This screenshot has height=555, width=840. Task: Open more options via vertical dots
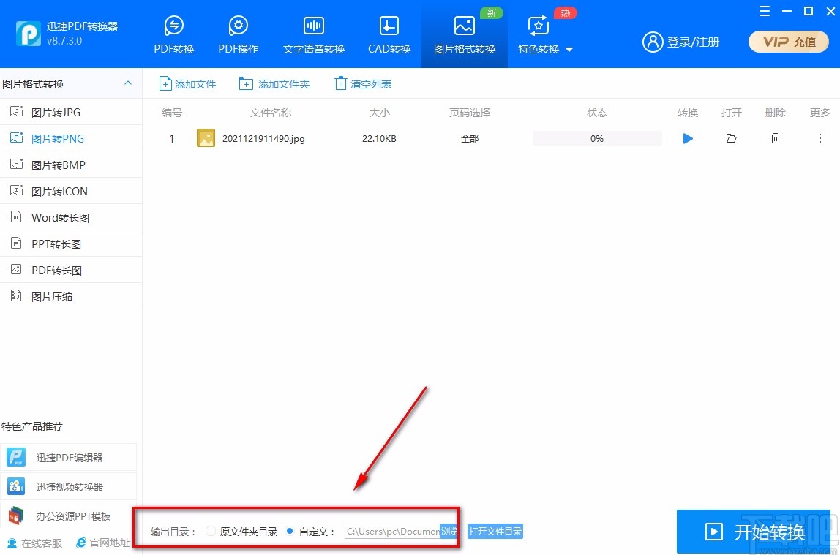pyautogui.click(x=820, y=138)
